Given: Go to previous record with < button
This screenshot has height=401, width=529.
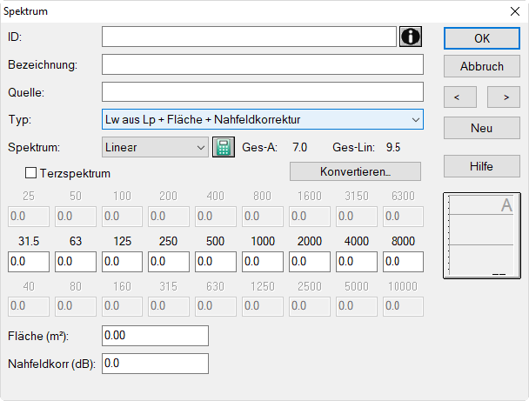Looking at the screenshot, I should 460,97.
